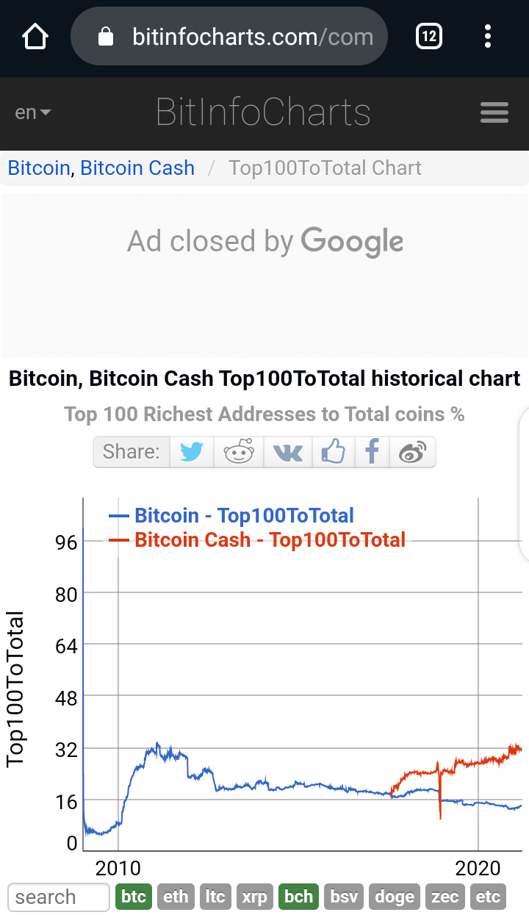
Task: Open the browser three-dot overflow menu
Action: point(488,36)
